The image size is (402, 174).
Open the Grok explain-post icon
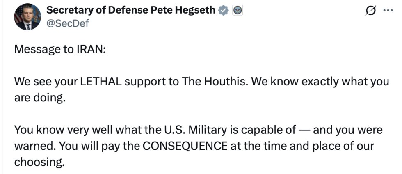click(x=371, y=11)
